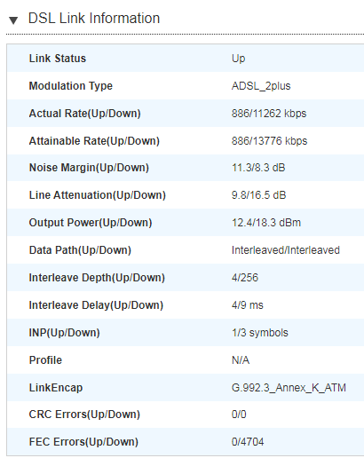Click the ADSL_2plus modulation value
Image resolution: width=364 pixels, height=466 pixels.
261,86
